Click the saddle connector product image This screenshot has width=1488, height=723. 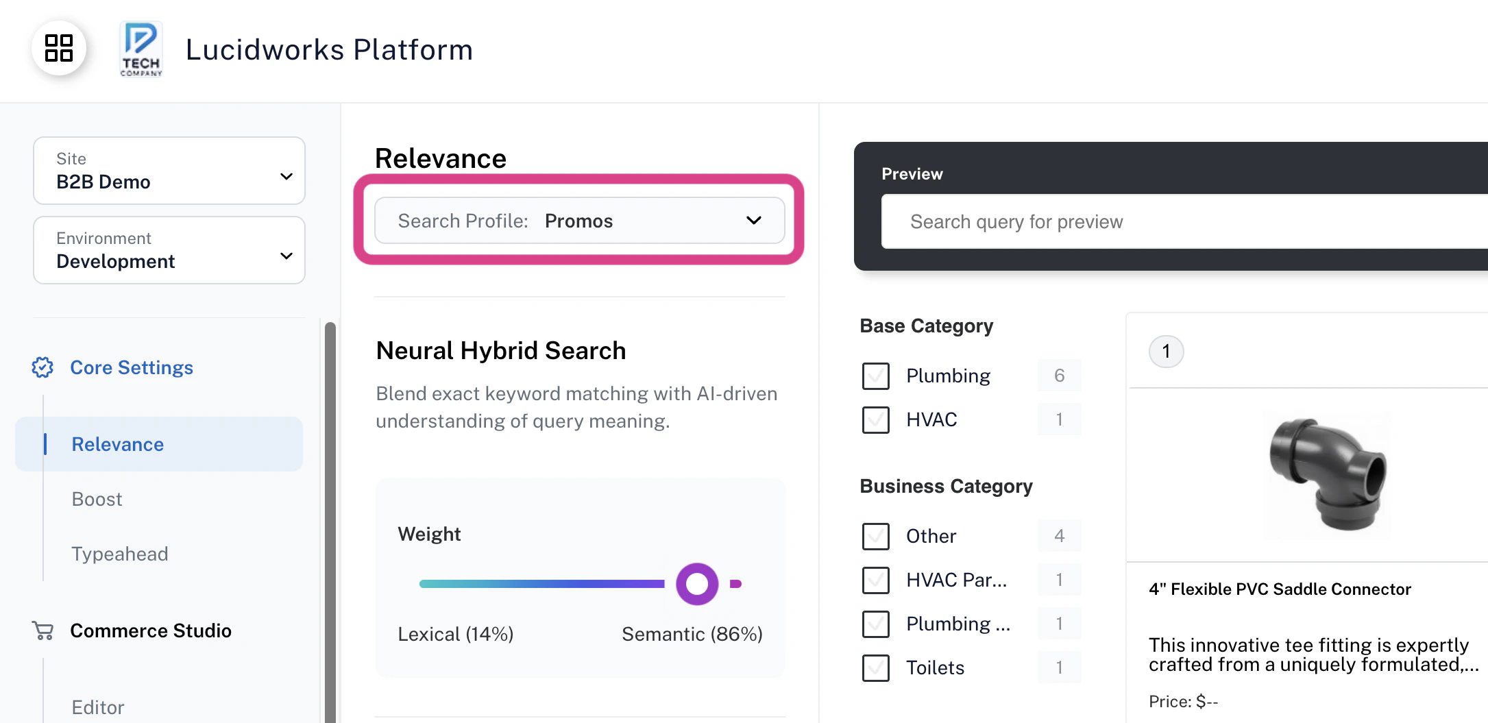[x=1328, y=475]
